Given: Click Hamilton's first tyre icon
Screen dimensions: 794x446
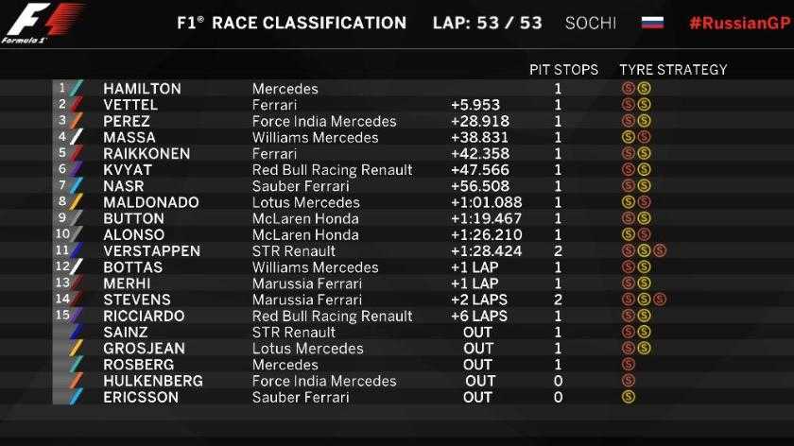Looking at the screenshot, I should pos(629,89).
